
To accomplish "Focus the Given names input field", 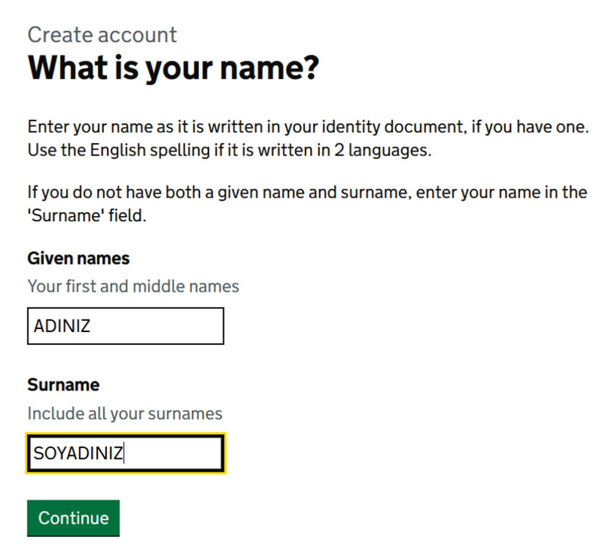I will tap(125, 326).
